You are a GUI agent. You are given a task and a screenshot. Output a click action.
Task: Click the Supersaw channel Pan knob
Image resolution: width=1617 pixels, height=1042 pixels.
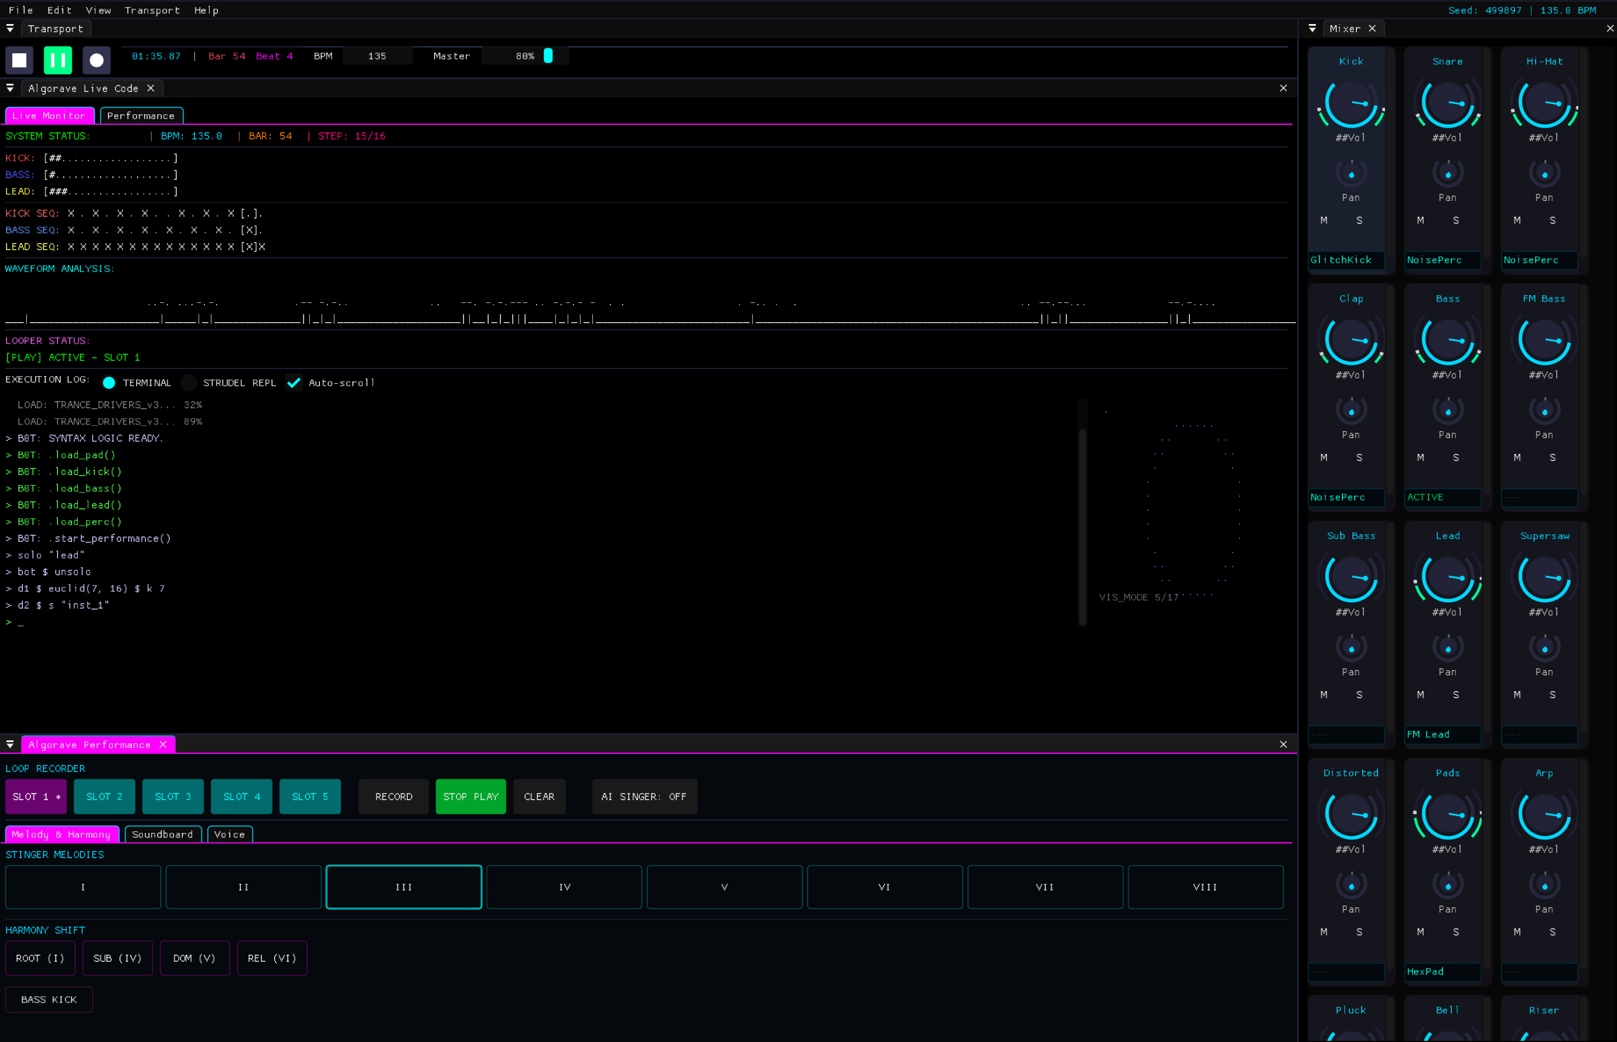pos(1544,648)
